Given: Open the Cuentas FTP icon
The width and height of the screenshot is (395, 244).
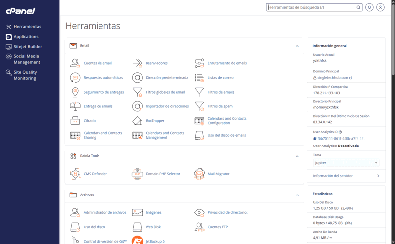Looking at the screenshot, I should pyautogui.click(x=199, y=227).
